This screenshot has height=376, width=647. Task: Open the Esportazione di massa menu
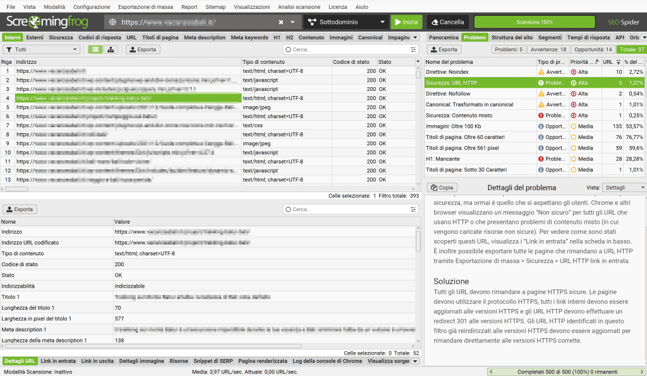(x=146, y=7)
